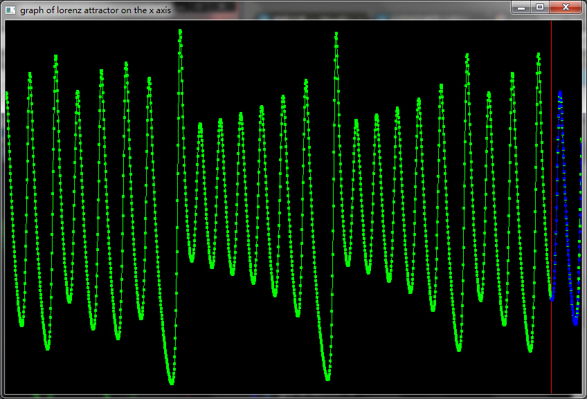Viewport: 587px width, 399px height.
Task: Click the deepest green trough in the graph
Action: pos(171,382)
